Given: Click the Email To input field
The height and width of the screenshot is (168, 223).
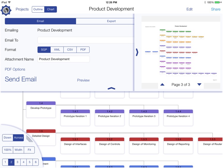Looking at the screenshot, I should tap(86, 40).
